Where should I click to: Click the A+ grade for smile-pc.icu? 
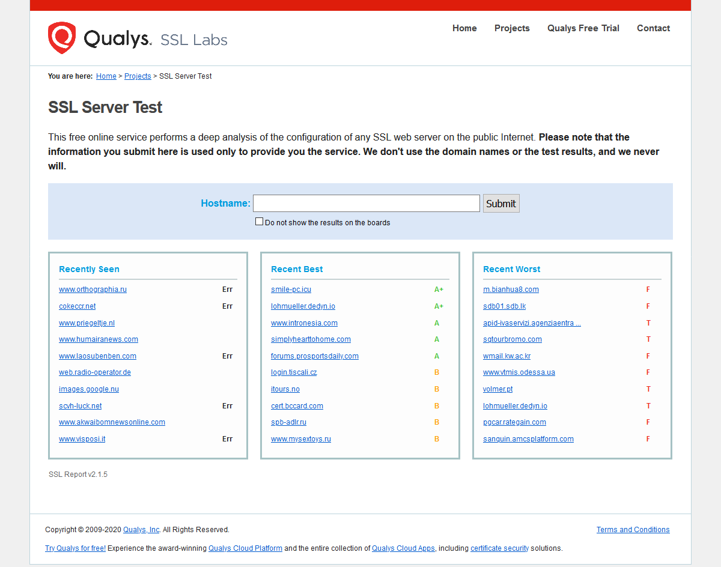pos(439,290)
